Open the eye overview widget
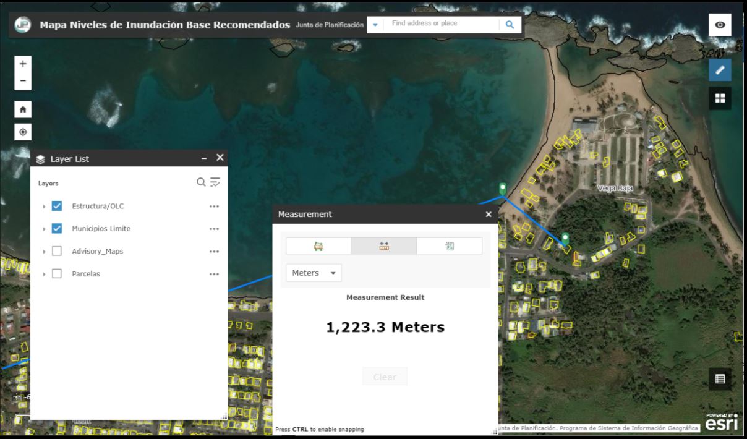The height and width of the screenshot is (439, 747). (x=720, y=25)
